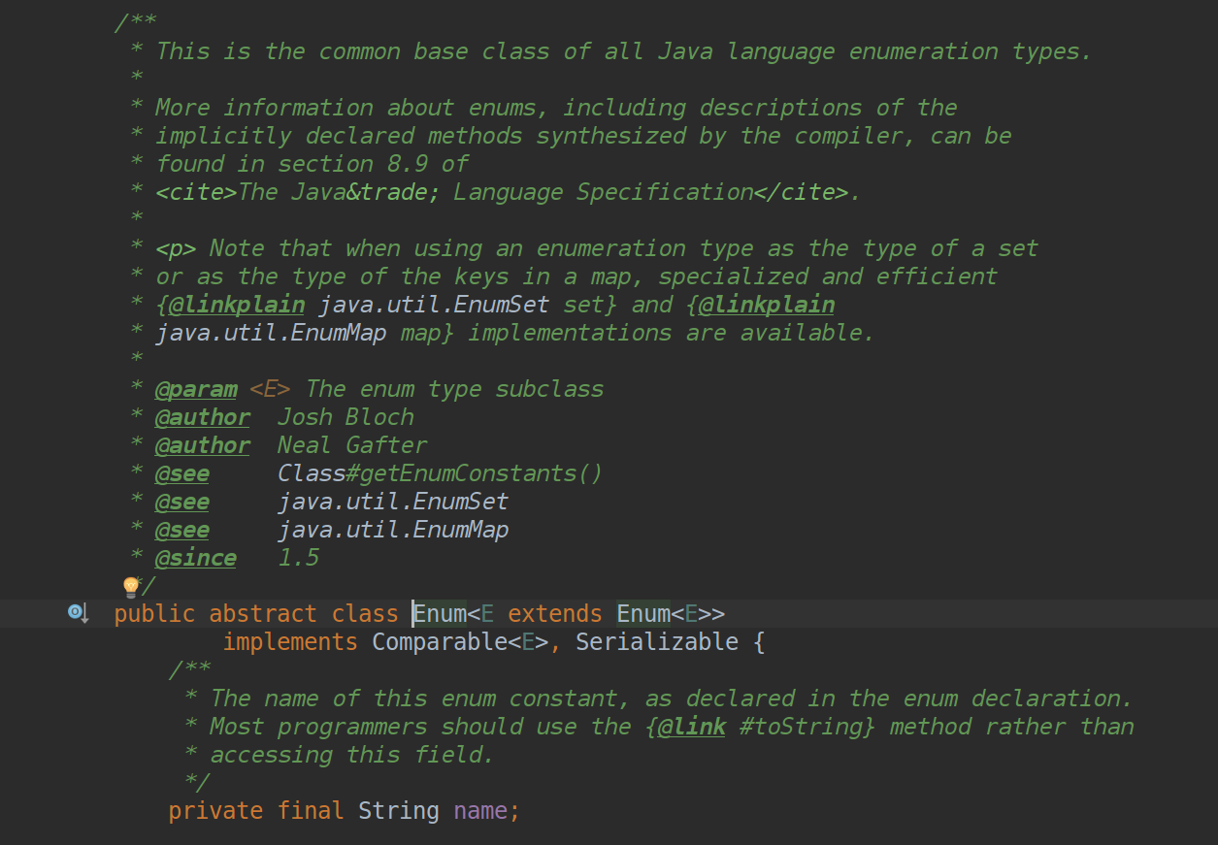This screenshot has height=845, width=1218.
Task: Click the highlighted Enum class name declaration
Action: 441,614
